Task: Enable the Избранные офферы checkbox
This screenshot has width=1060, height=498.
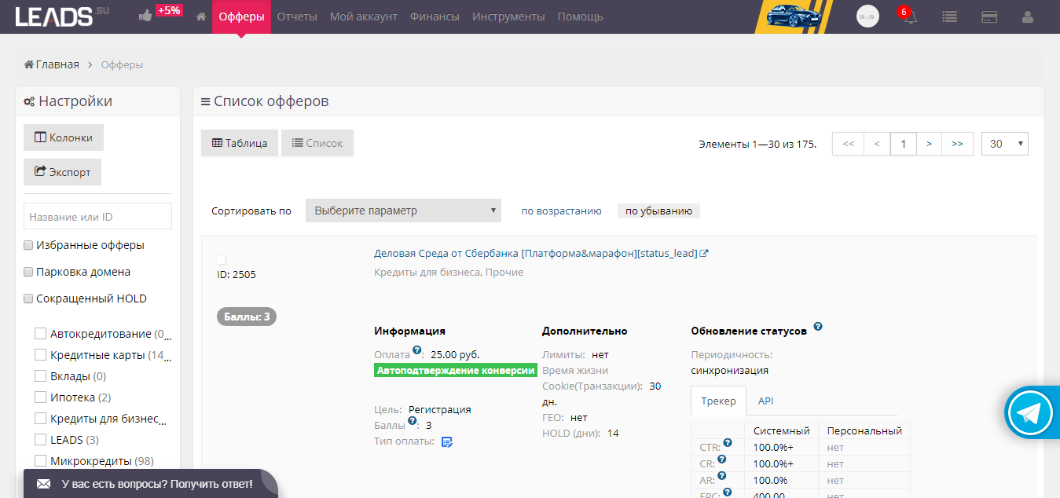Action: point(28,245)
